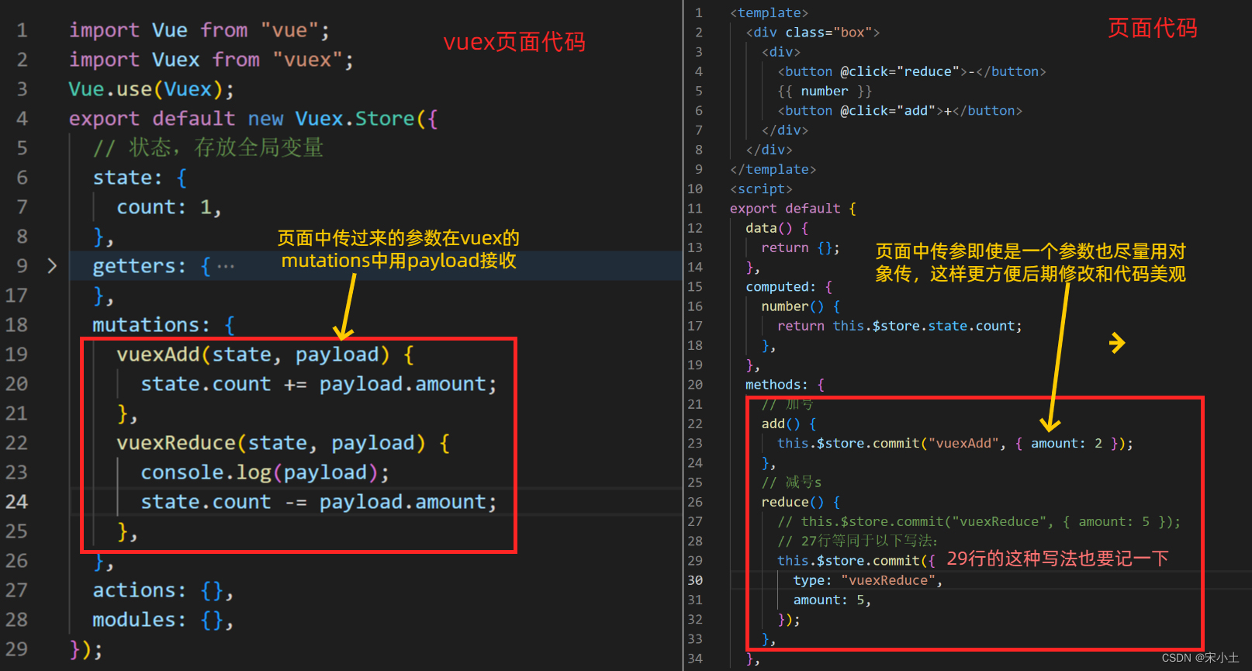The height and width of the screenshot is (671, 1252).
Task: Click the 'add() {' method line
Action: tap(789, 424)
